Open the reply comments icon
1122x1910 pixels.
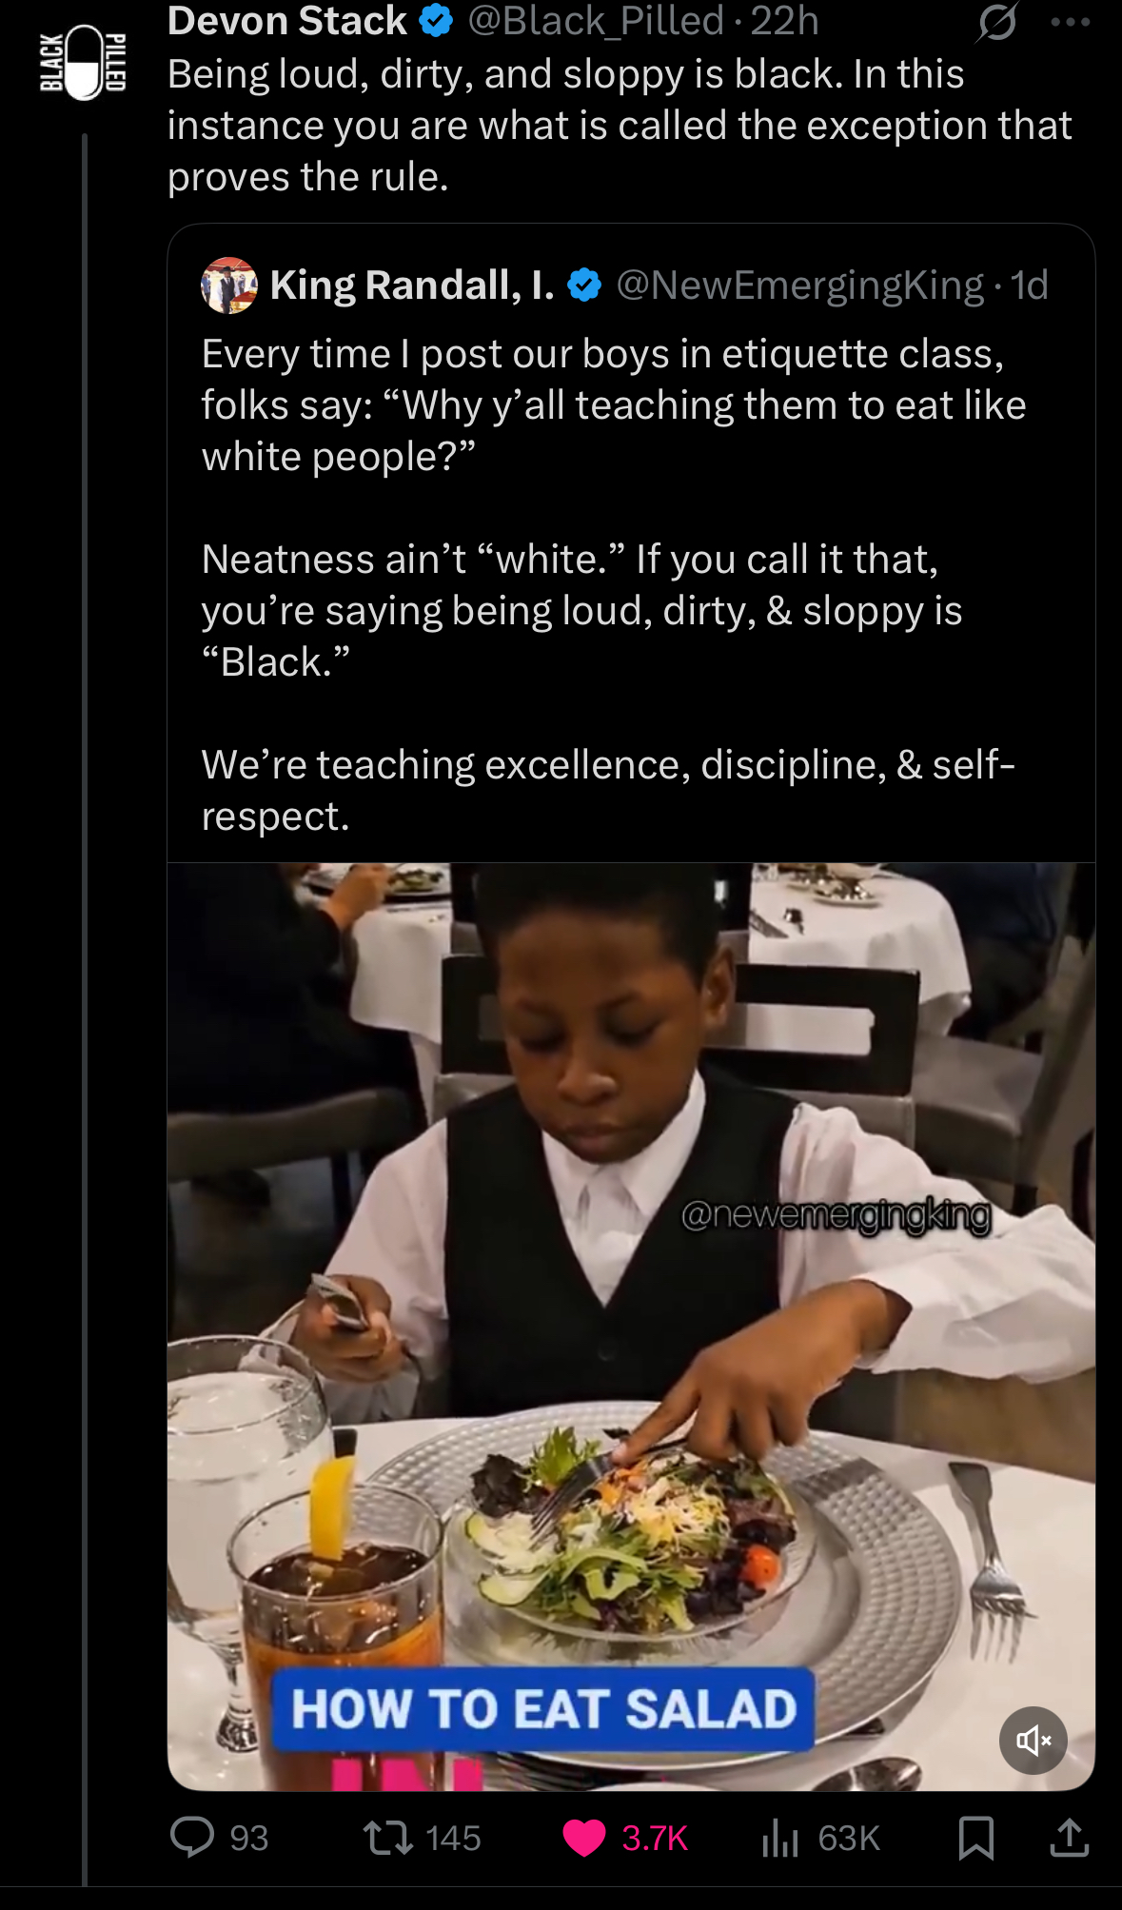pos(192,1838)
